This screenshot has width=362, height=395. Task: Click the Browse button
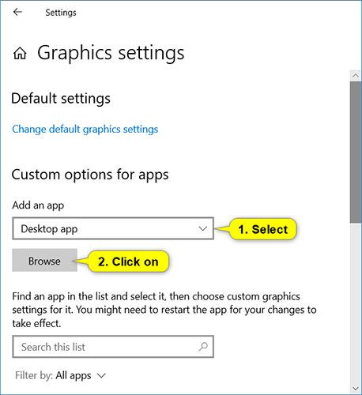(44, 260)
